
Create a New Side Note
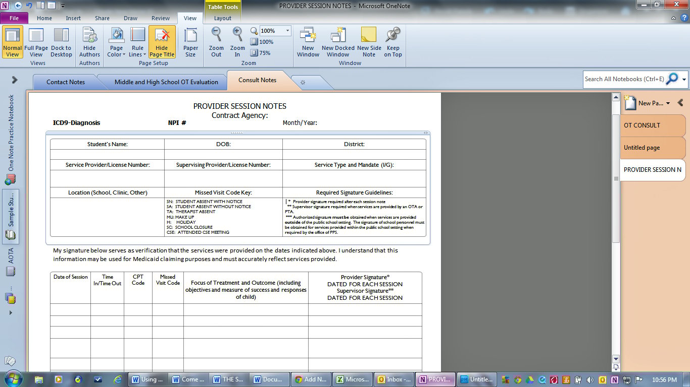pyautogui.click(x=369, y=42)
